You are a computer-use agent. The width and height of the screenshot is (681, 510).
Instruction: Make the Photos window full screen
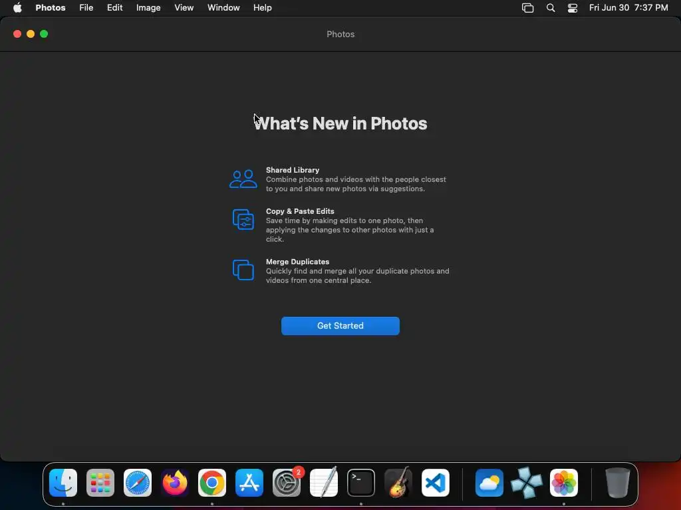(x=44, y=34)
